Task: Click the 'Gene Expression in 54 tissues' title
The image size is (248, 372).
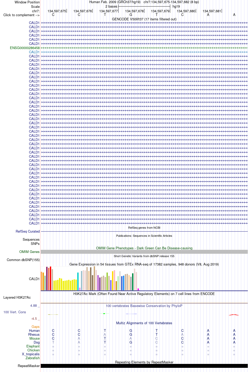Action: pyautogui.click(x=144, y=264)
